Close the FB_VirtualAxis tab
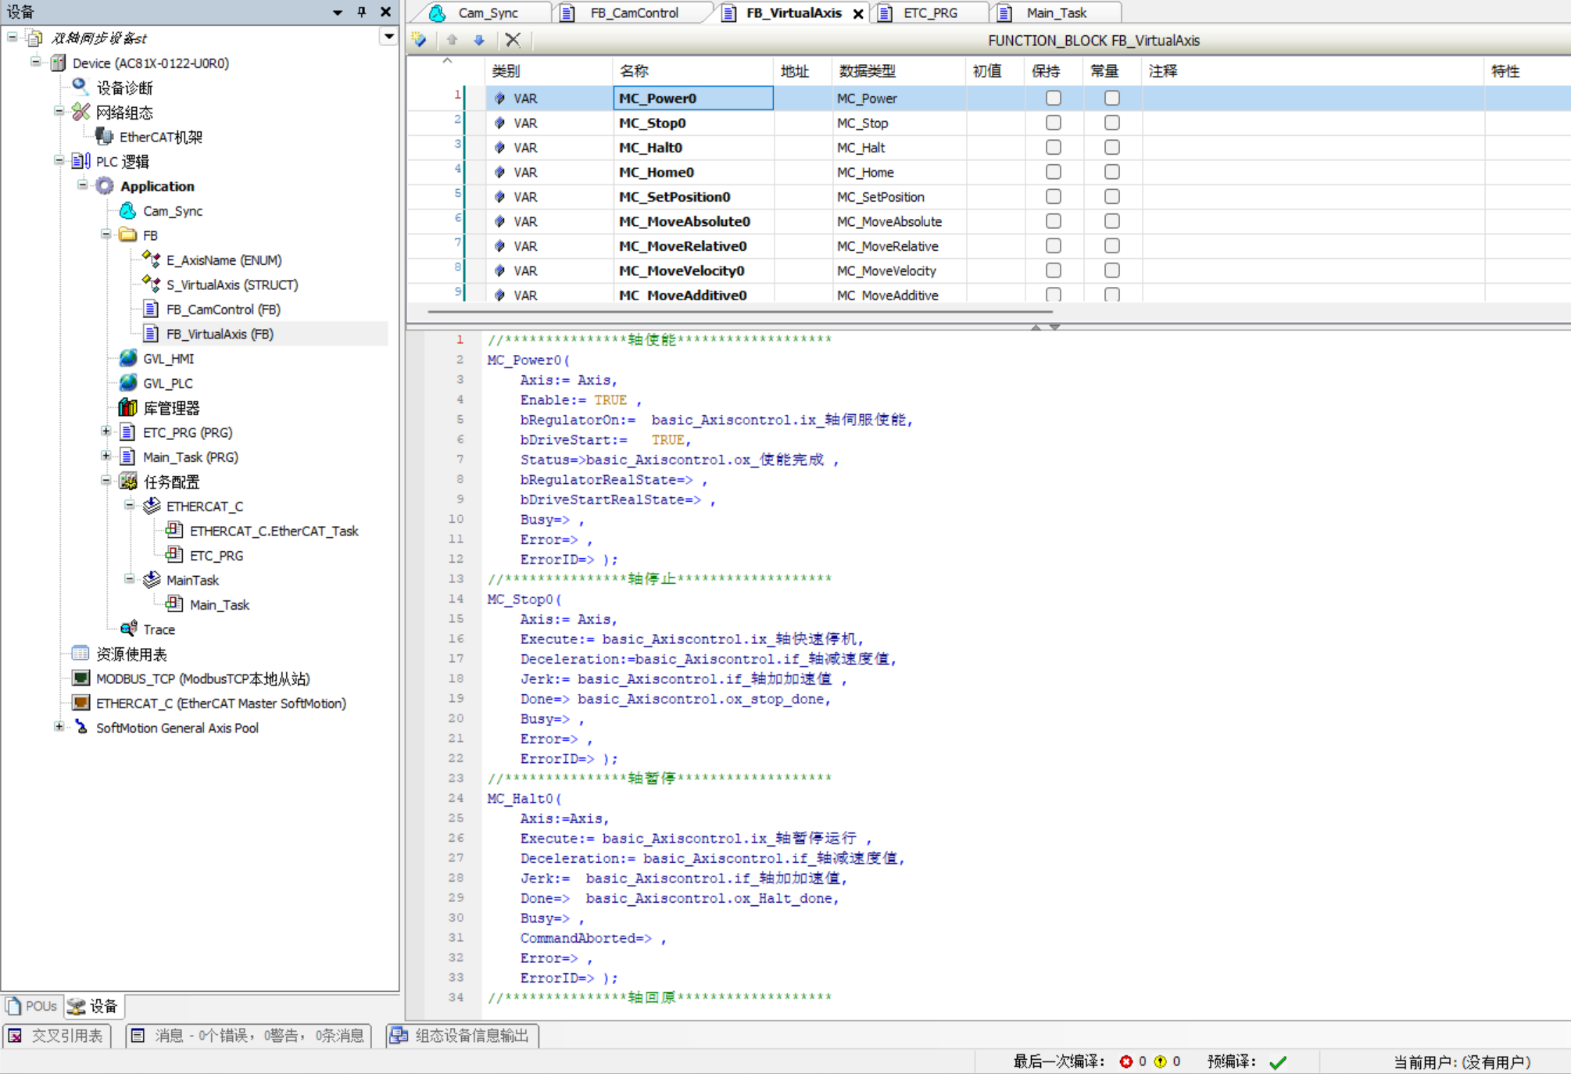 [x=858, y=13]
